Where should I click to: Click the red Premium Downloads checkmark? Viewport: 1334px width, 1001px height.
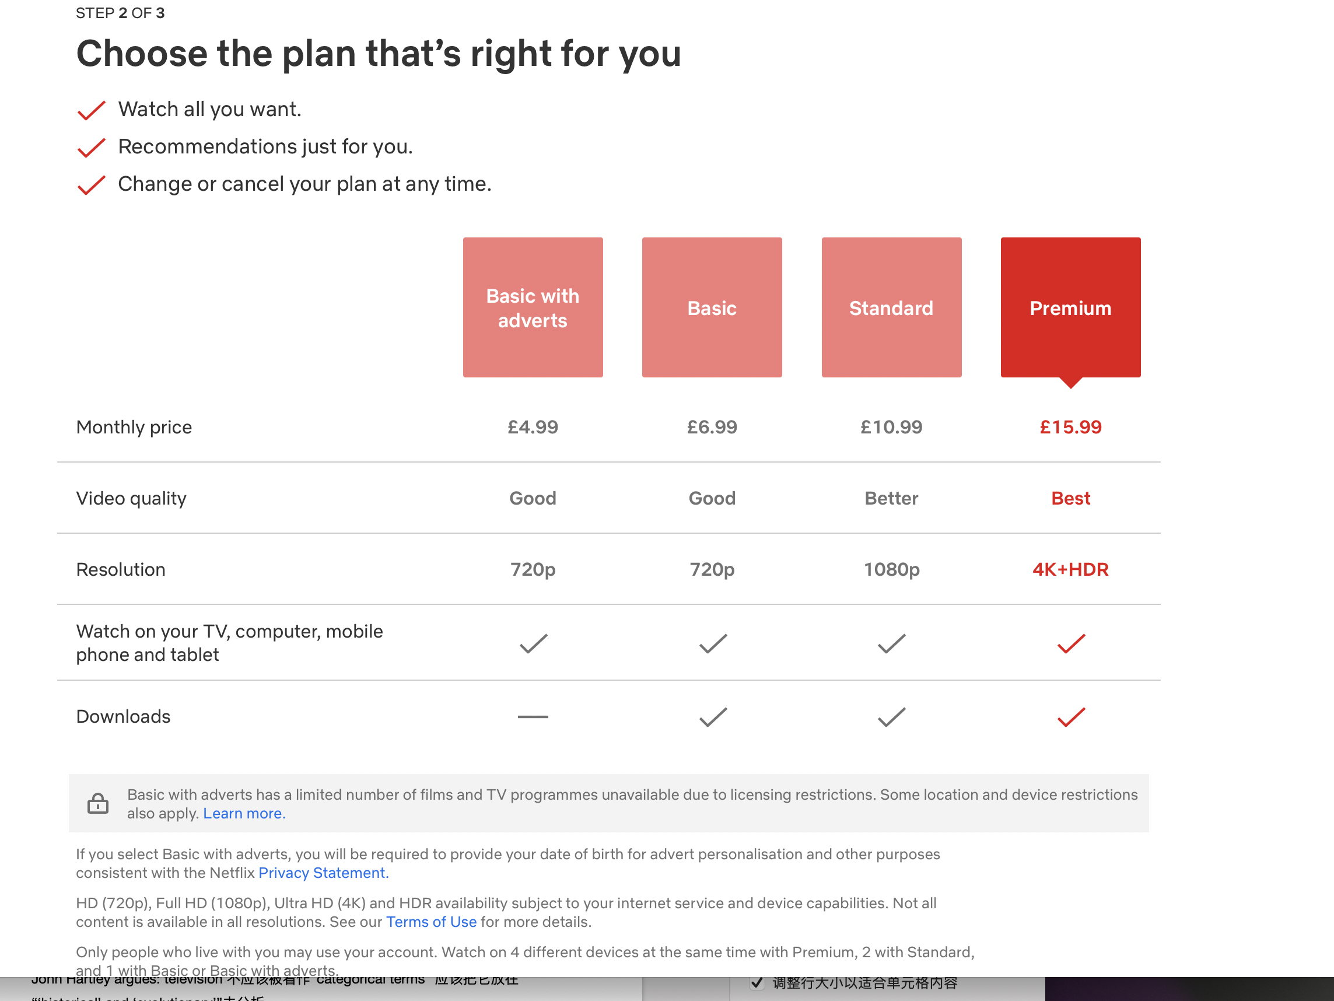point(1071,716)
